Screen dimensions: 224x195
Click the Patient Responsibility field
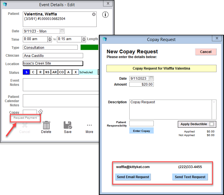click(x=141, y=123)
